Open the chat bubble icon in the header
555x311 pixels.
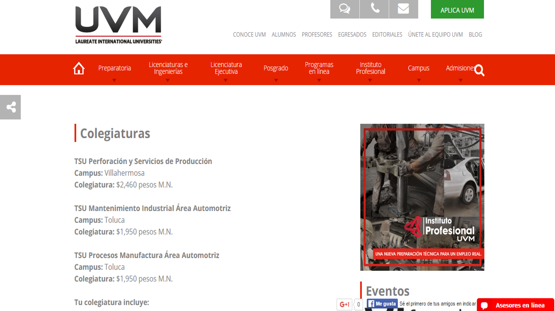(344, 9)
